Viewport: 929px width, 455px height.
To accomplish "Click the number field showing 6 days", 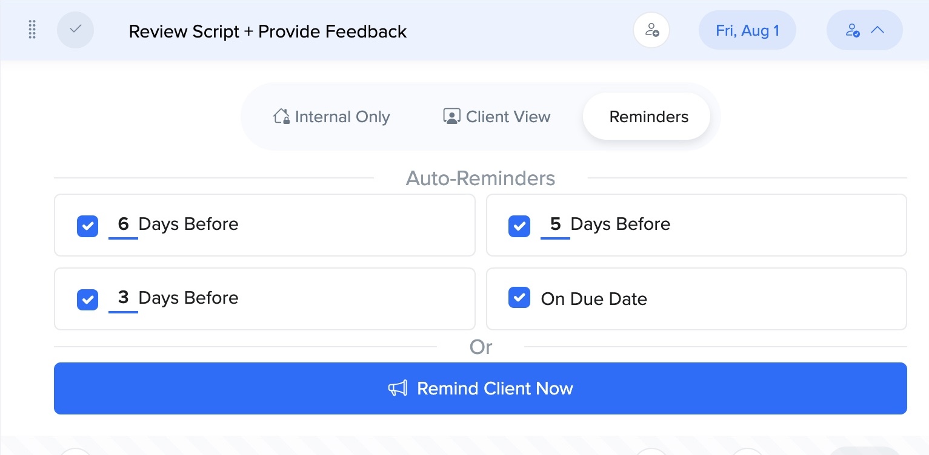I will 124,224.
